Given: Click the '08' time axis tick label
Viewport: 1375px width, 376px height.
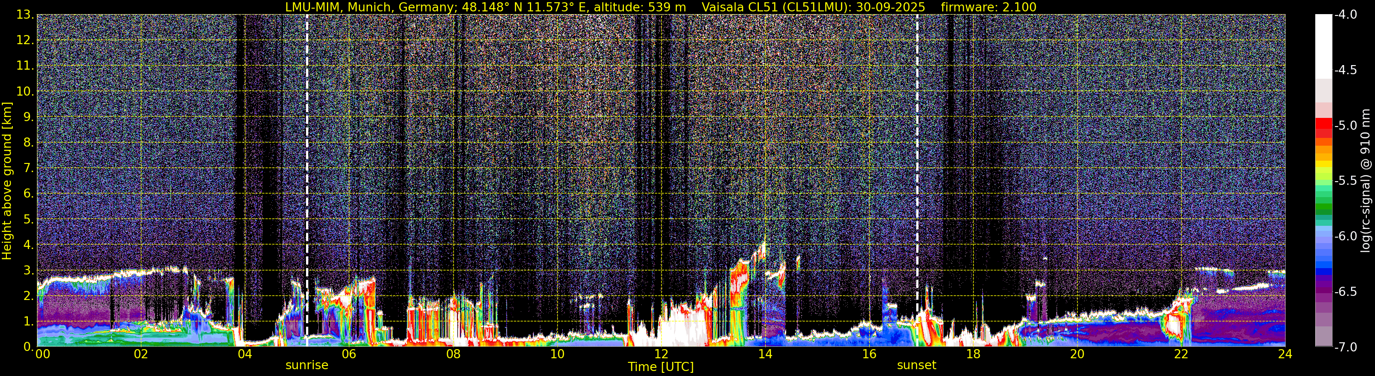Looking at the screenshot, I should pos(453,354).
